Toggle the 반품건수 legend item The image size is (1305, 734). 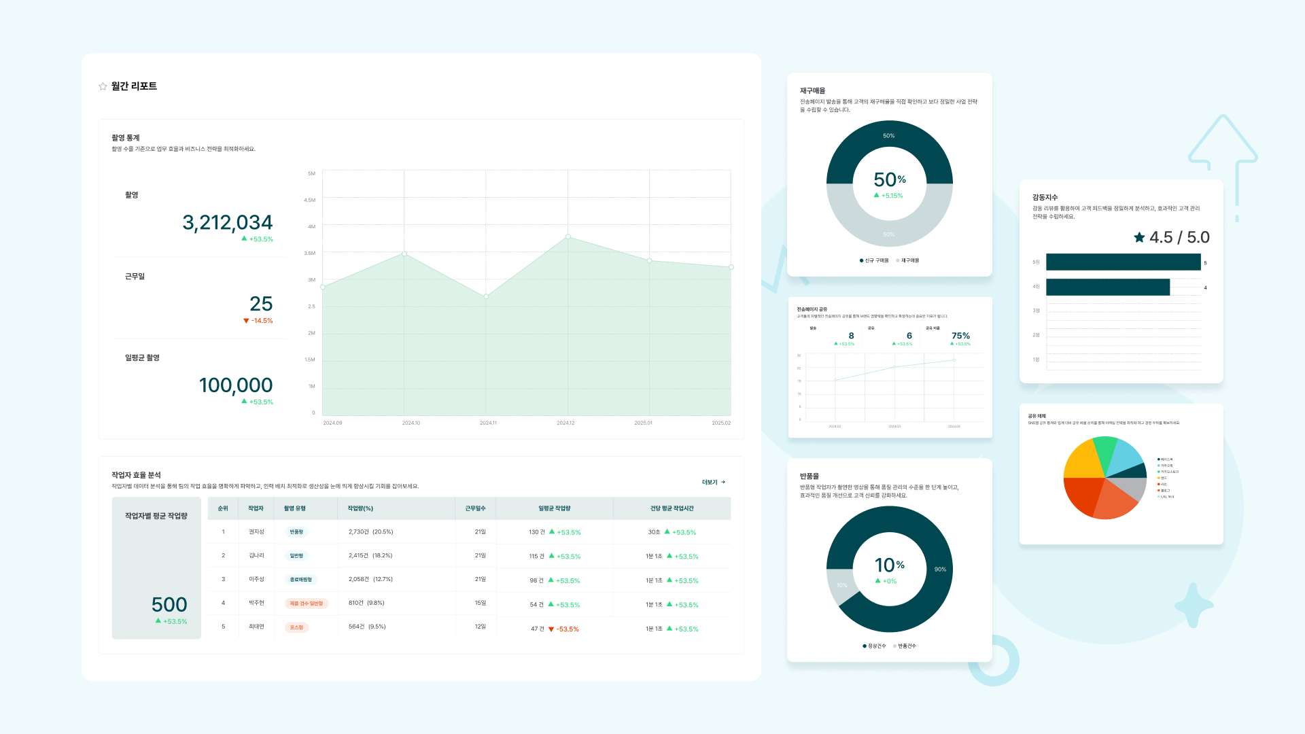[x=905, y=646]
